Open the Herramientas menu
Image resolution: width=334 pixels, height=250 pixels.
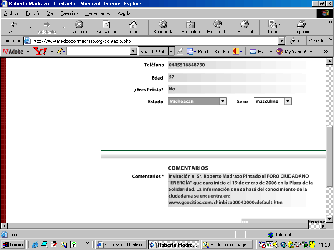pos(98,13)
